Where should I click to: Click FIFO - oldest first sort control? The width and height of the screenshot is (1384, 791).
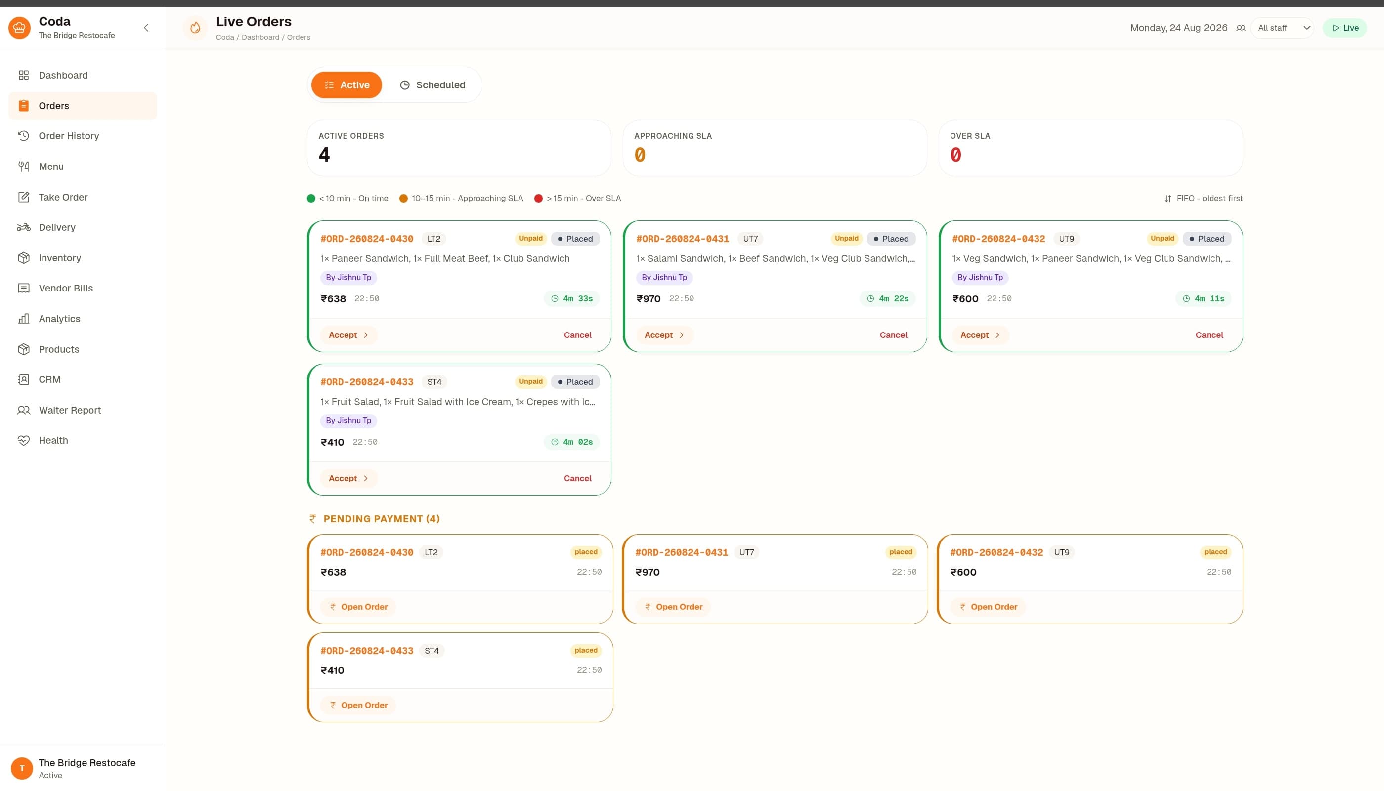click(1203, 198)
